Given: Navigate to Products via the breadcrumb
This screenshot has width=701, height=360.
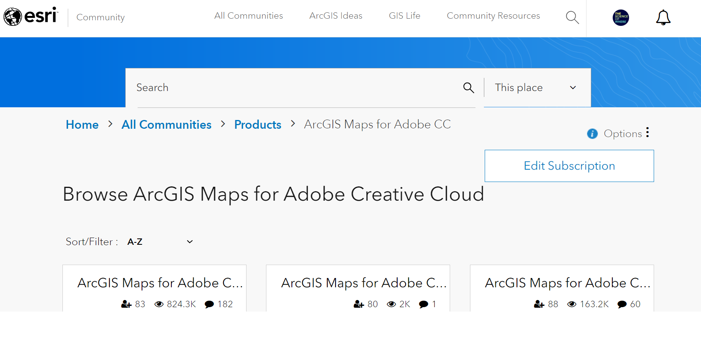Looking at the screenshot, I should point(258,124).
